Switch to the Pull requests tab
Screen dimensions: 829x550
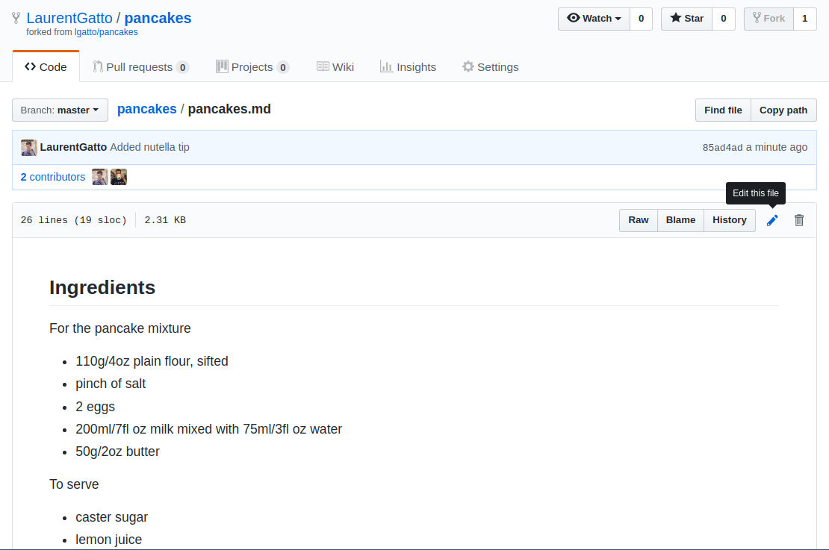coord(140,66)
